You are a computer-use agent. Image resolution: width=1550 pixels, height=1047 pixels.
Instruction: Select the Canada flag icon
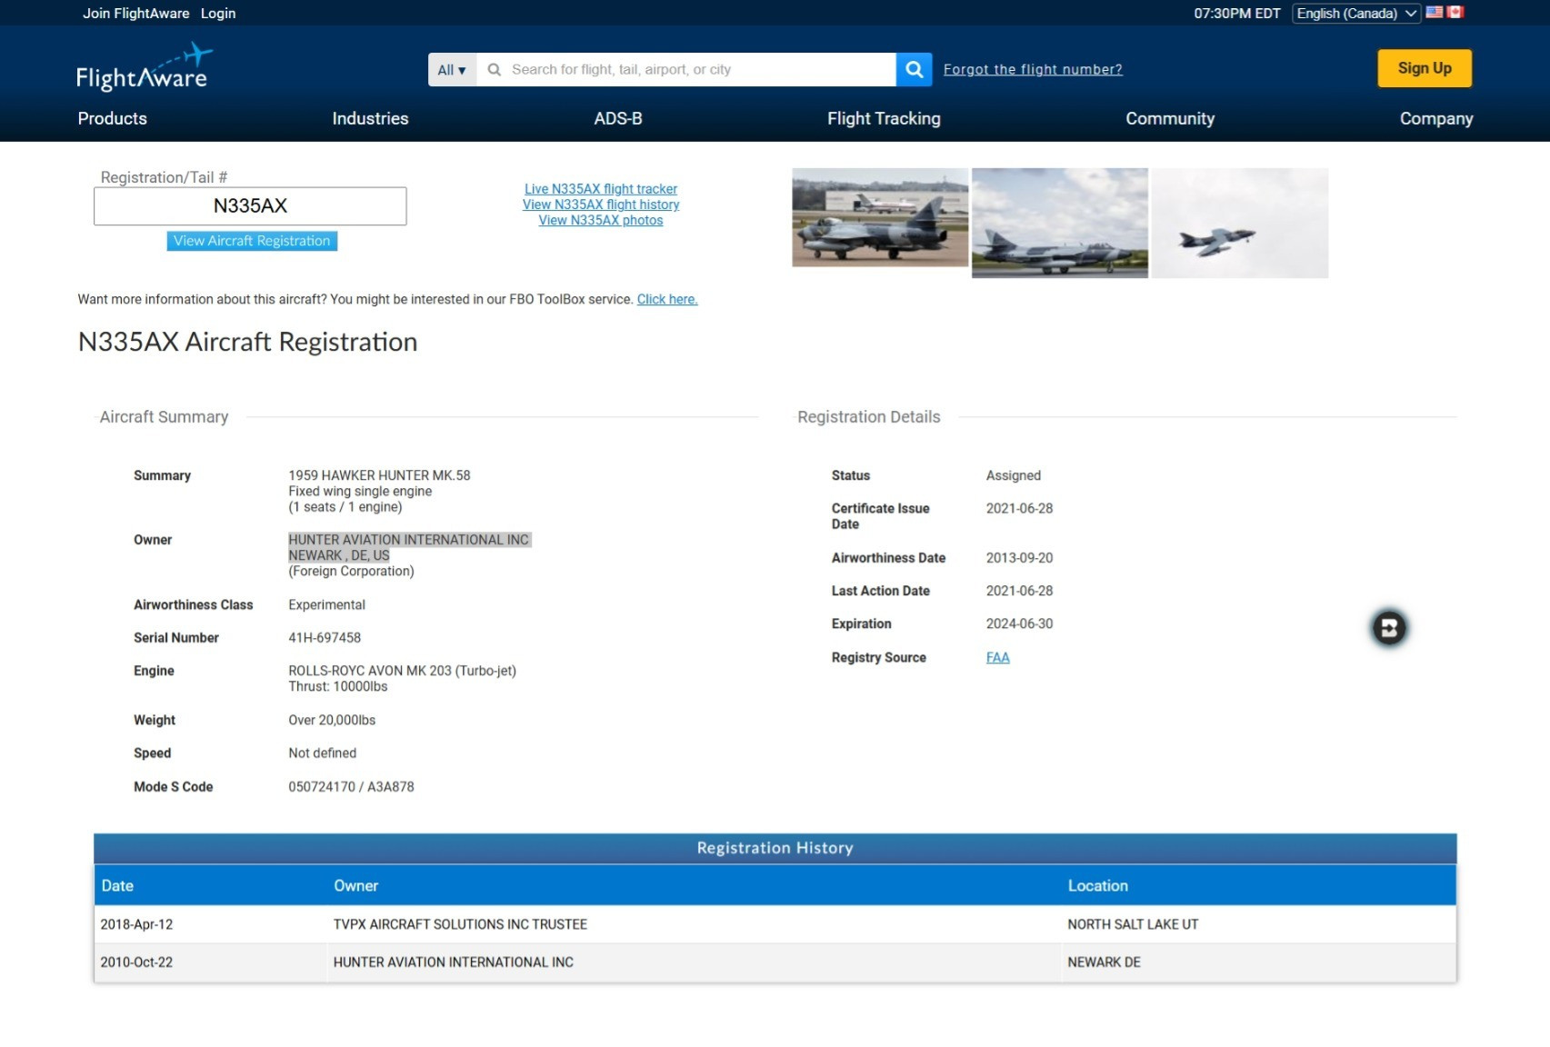click(x=1455, y=13)
